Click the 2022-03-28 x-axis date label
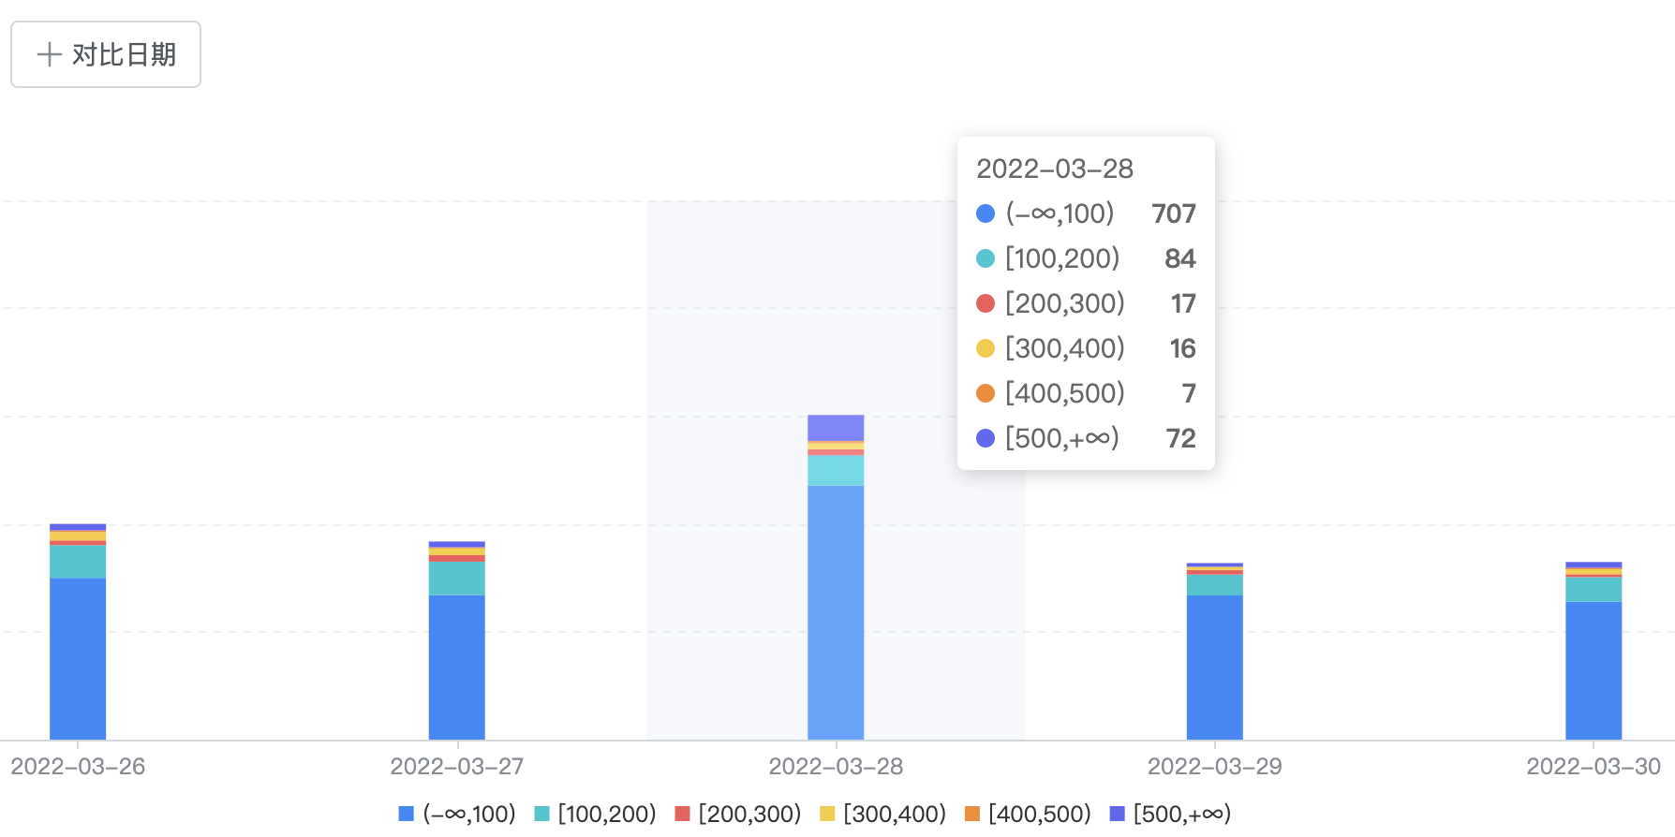The height and width of the screenshot is (837, 1675). point(836,767)
